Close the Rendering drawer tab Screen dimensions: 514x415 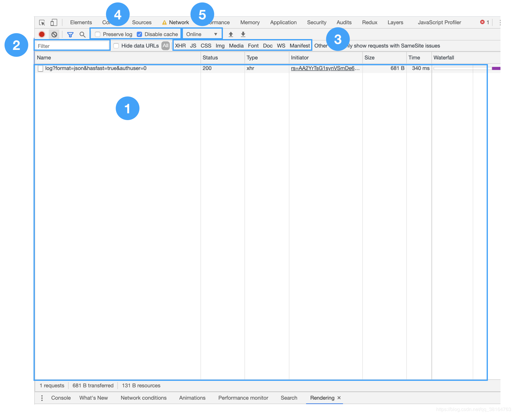(339, 398)
